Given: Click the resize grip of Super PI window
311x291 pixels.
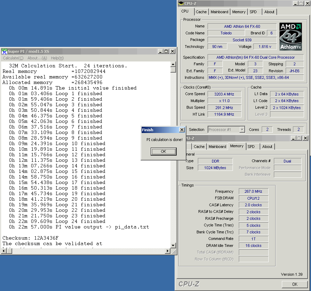Looking at the screenshot, I should pos(174,251).
